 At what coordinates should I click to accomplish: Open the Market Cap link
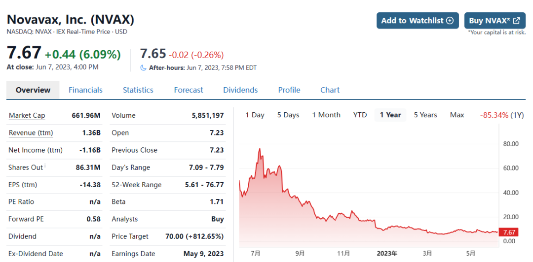[x=27, y=116]
